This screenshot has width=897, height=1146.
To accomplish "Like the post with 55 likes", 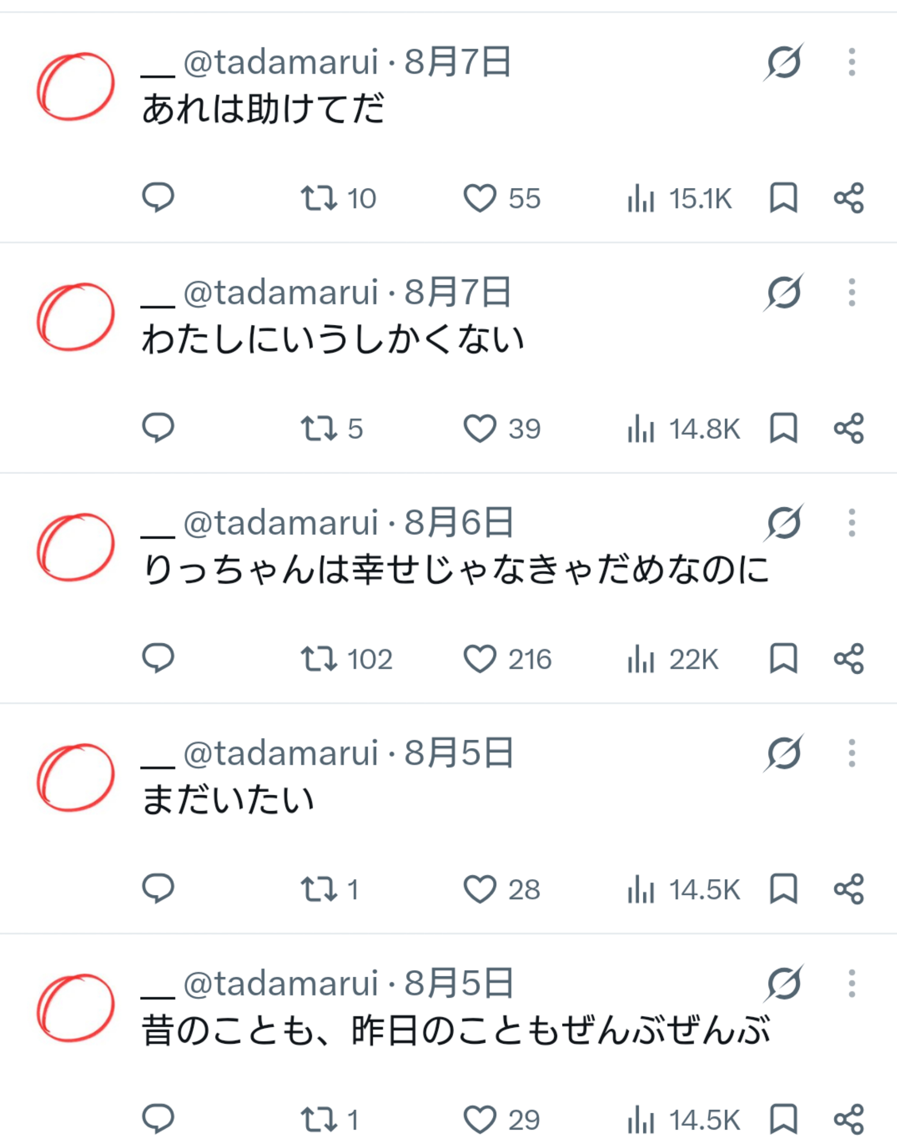I will coord(502,198).
